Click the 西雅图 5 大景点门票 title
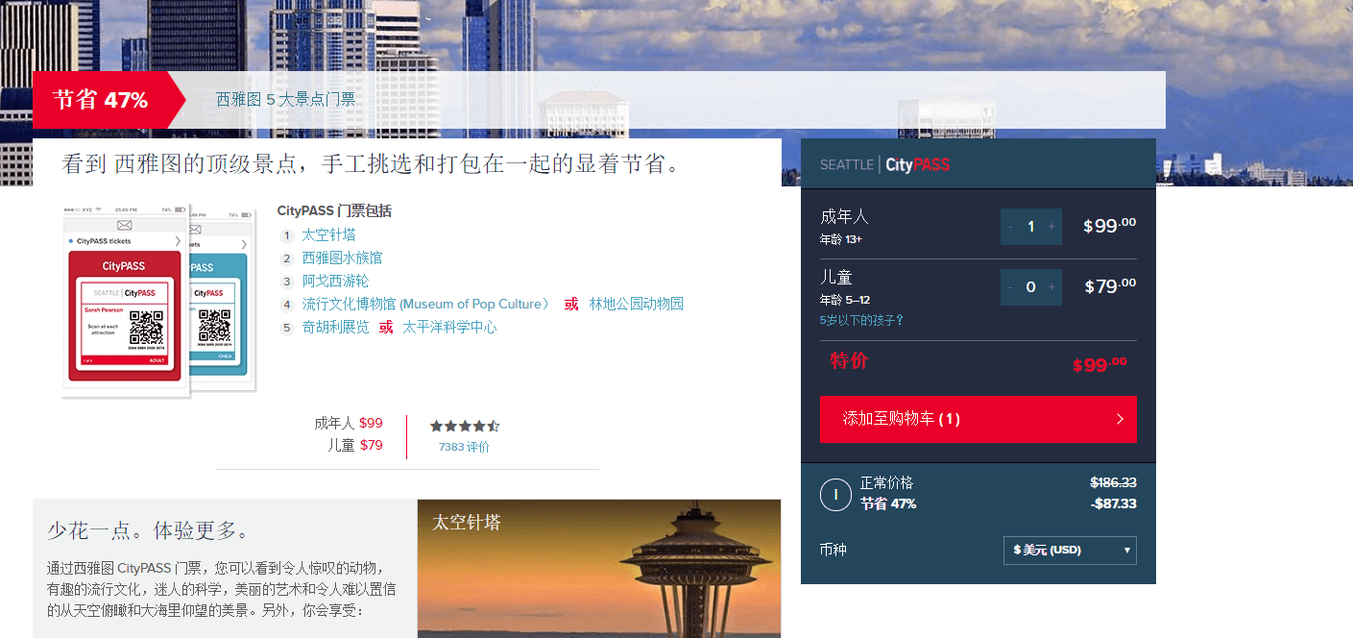 (x=285, y=99)
